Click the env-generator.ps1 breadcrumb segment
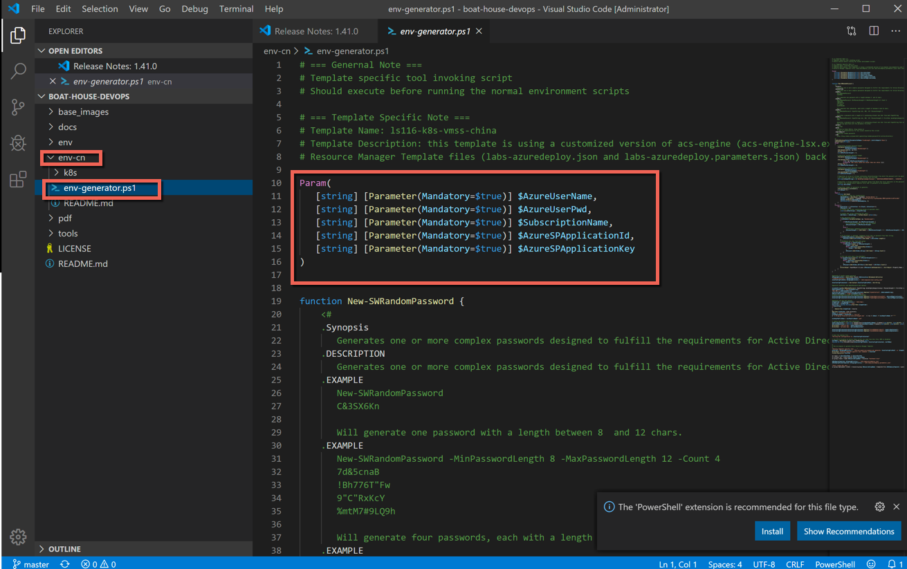 point(352,51)
